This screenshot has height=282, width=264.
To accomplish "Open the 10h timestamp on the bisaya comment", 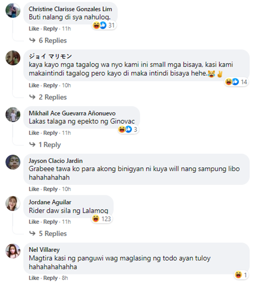I will (x=67, y=85).
